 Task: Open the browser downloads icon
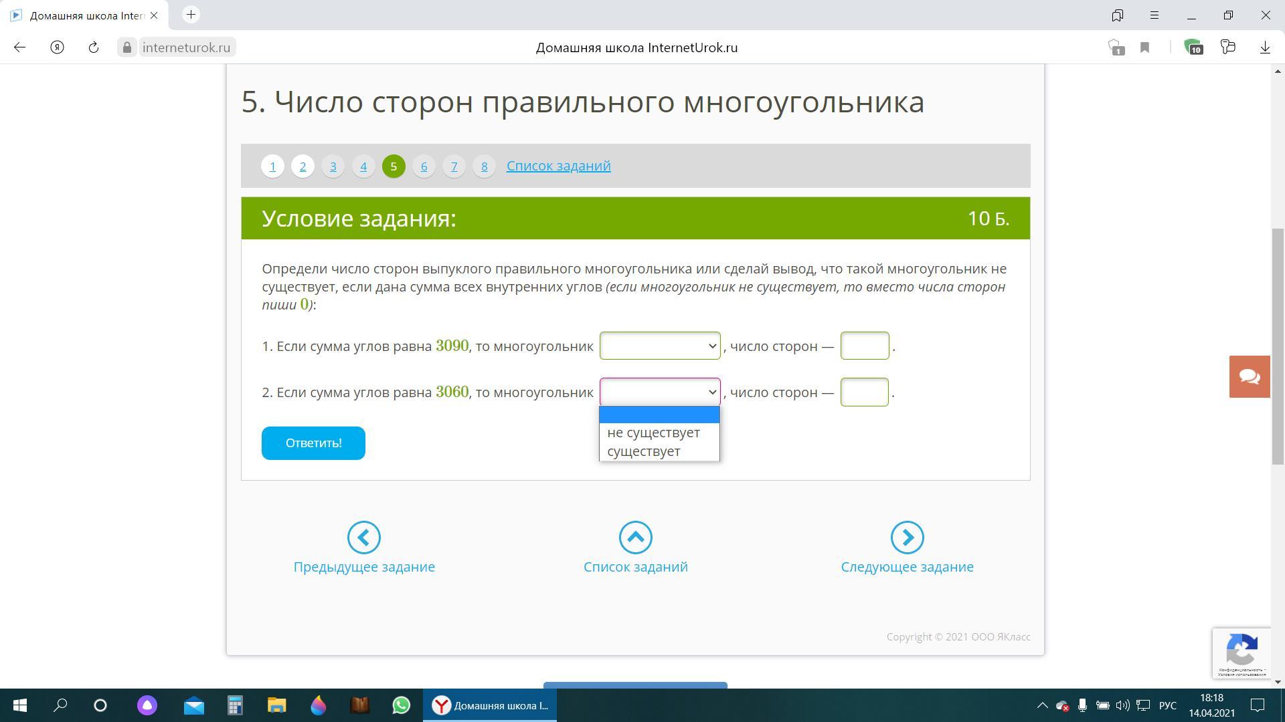click(x=1265, y=47)
